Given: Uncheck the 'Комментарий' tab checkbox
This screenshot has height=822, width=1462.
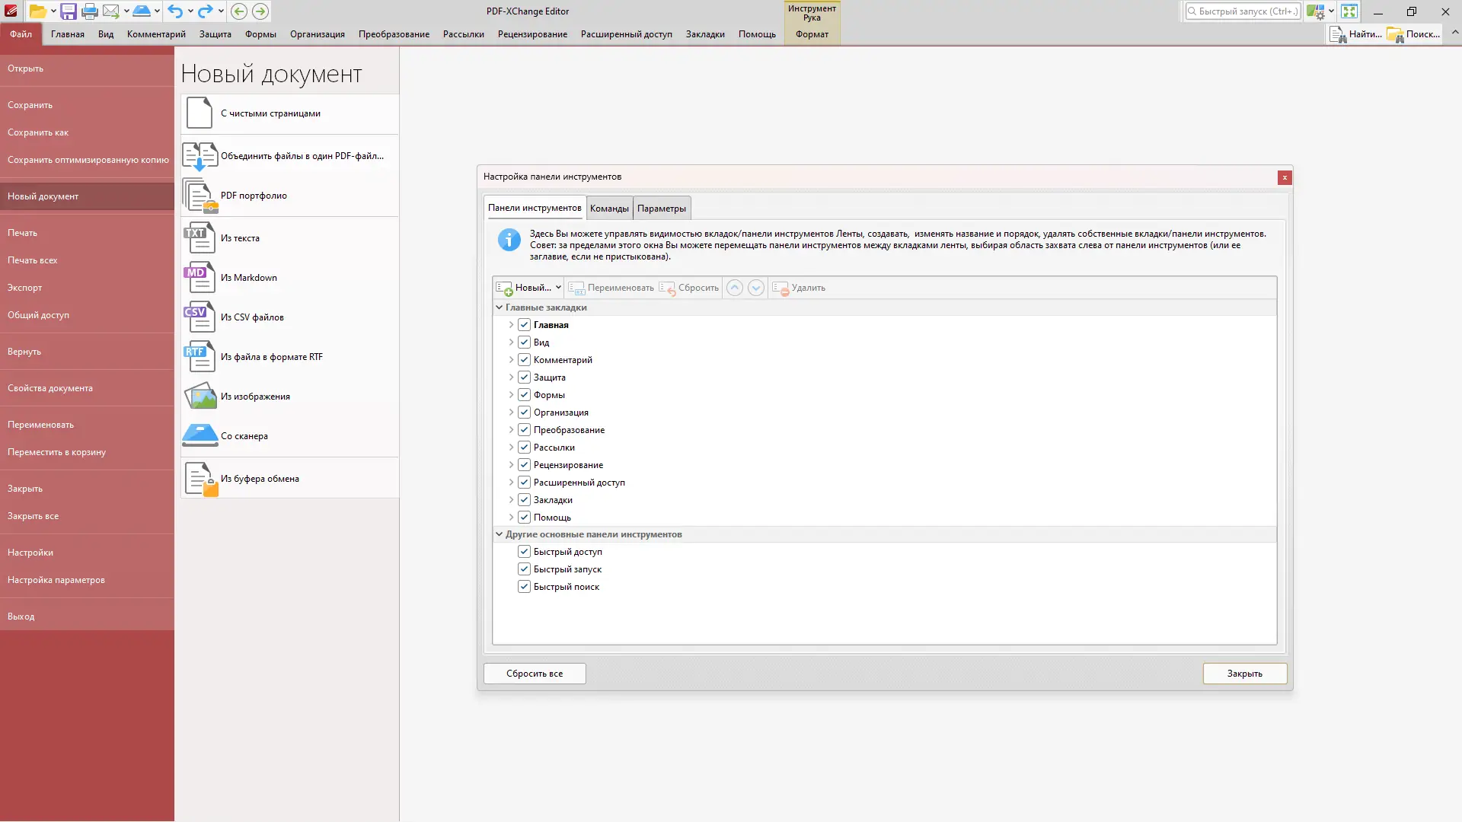Looking at the screenshot, I should [524, 360].
